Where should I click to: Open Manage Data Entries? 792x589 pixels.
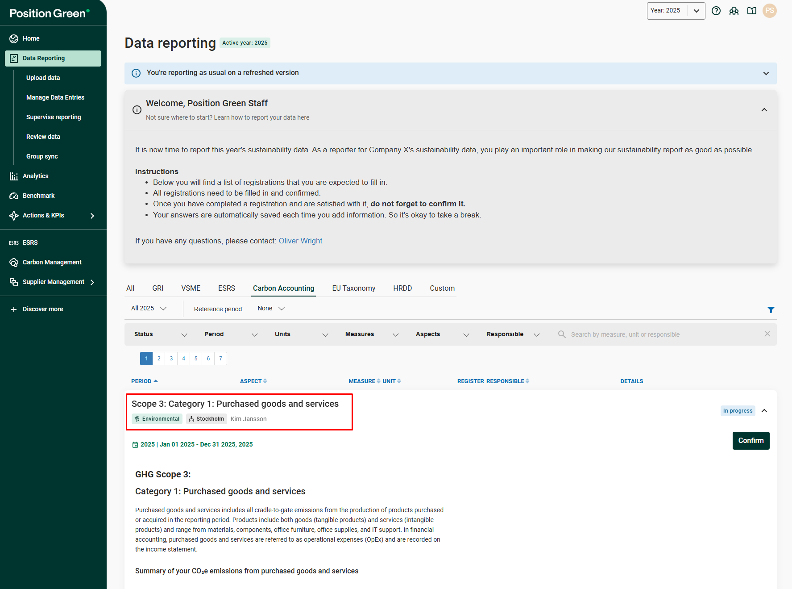pyautogui.click(x=55, y=97)
